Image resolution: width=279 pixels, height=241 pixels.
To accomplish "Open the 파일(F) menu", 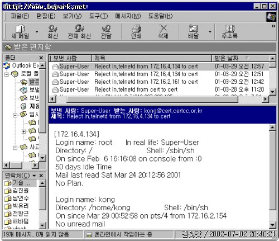I will pyautogui.click(x=20, y=16).
